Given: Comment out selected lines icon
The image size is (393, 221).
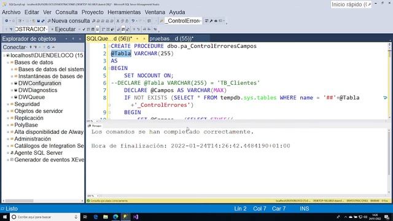Looking at the screenshot, I should (134, 29).
